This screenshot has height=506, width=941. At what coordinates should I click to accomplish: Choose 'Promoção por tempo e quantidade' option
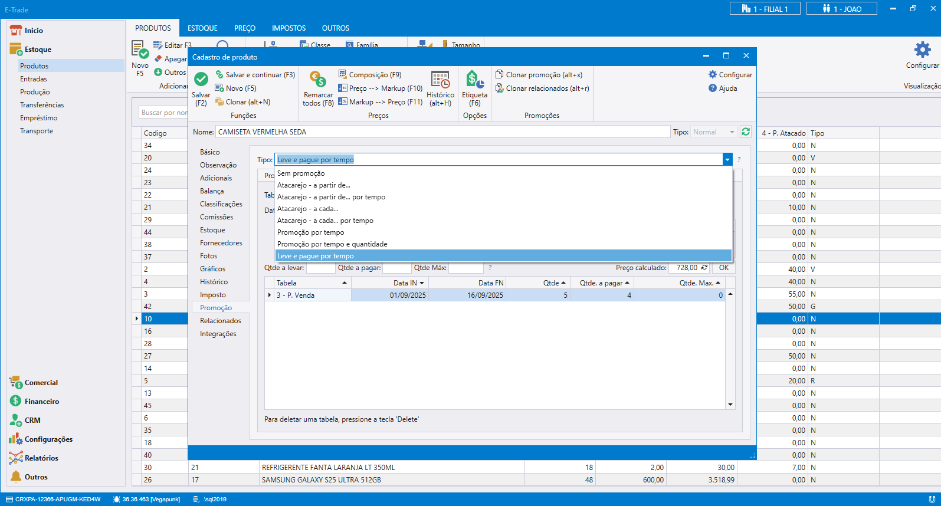click(x=332, y=244)
